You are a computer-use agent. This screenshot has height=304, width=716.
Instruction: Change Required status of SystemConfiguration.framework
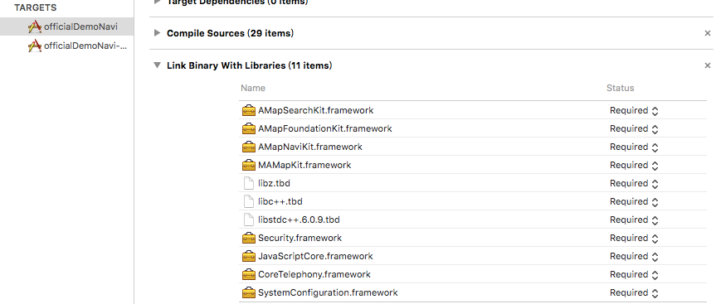click(x=634, y=292)
